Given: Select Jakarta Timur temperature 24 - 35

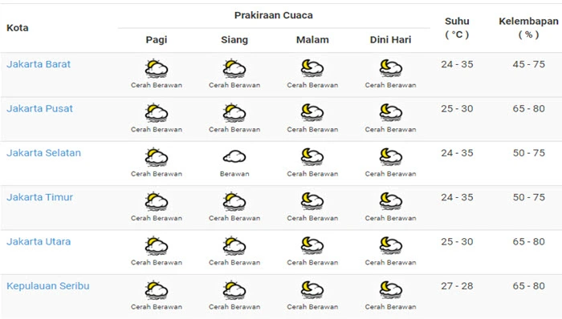Looking at the screenshot, I should (x=457, y=197).
